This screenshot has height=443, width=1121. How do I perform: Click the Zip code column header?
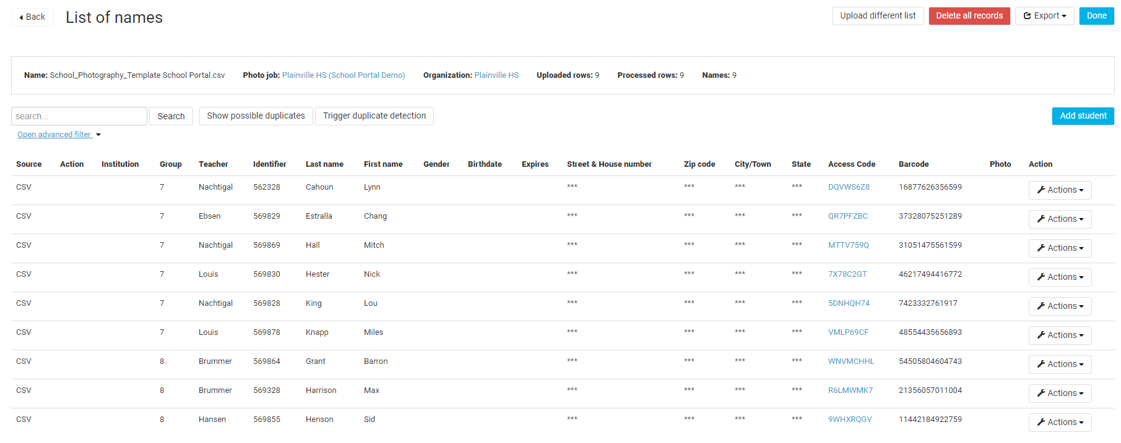tap(699, 164)
